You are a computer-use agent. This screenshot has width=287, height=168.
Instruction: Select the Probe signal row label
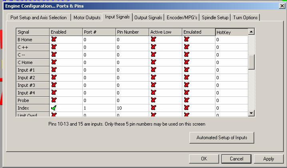(33, 100)
